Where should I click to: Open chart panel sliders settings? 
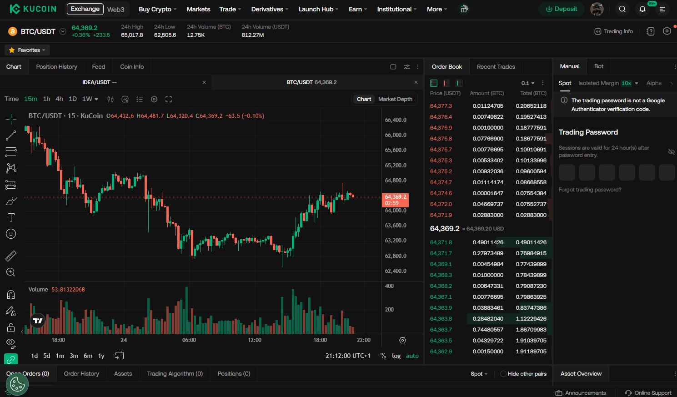click(407, 67)
